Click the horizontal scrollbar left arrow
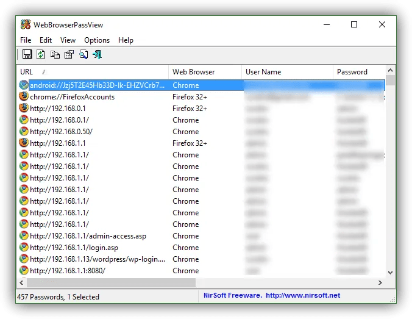Viewport: 412px width, 319px height. click(x=21, y=282)
